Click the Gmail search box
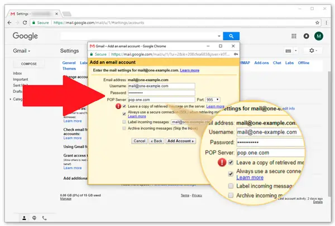 click(x=138, y=36)
